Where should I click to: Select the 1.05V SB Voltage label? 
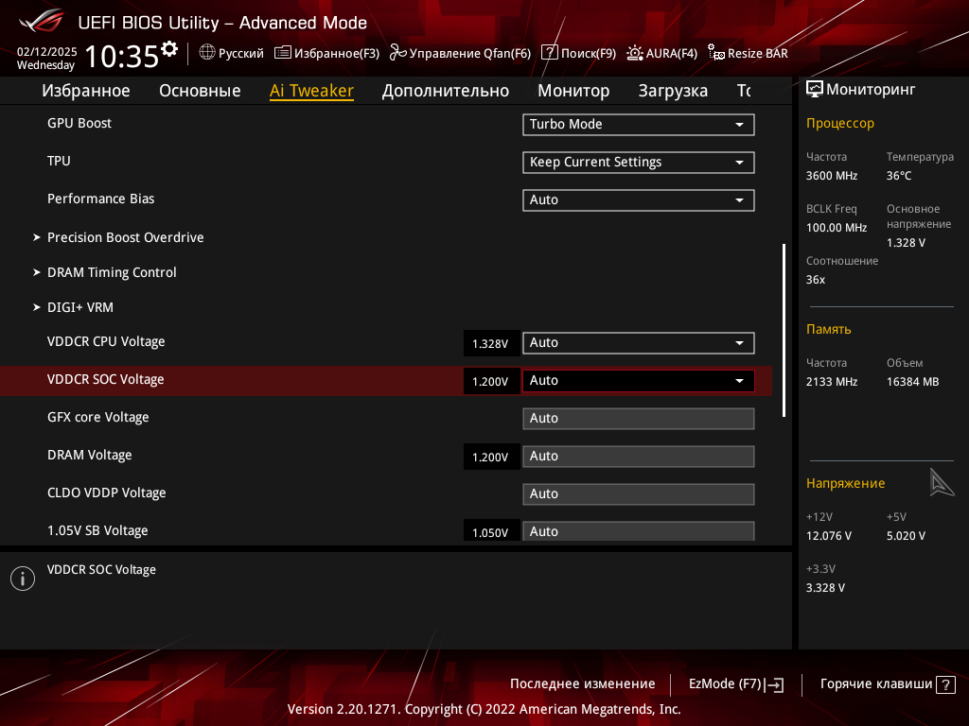[x=97, y=530]
